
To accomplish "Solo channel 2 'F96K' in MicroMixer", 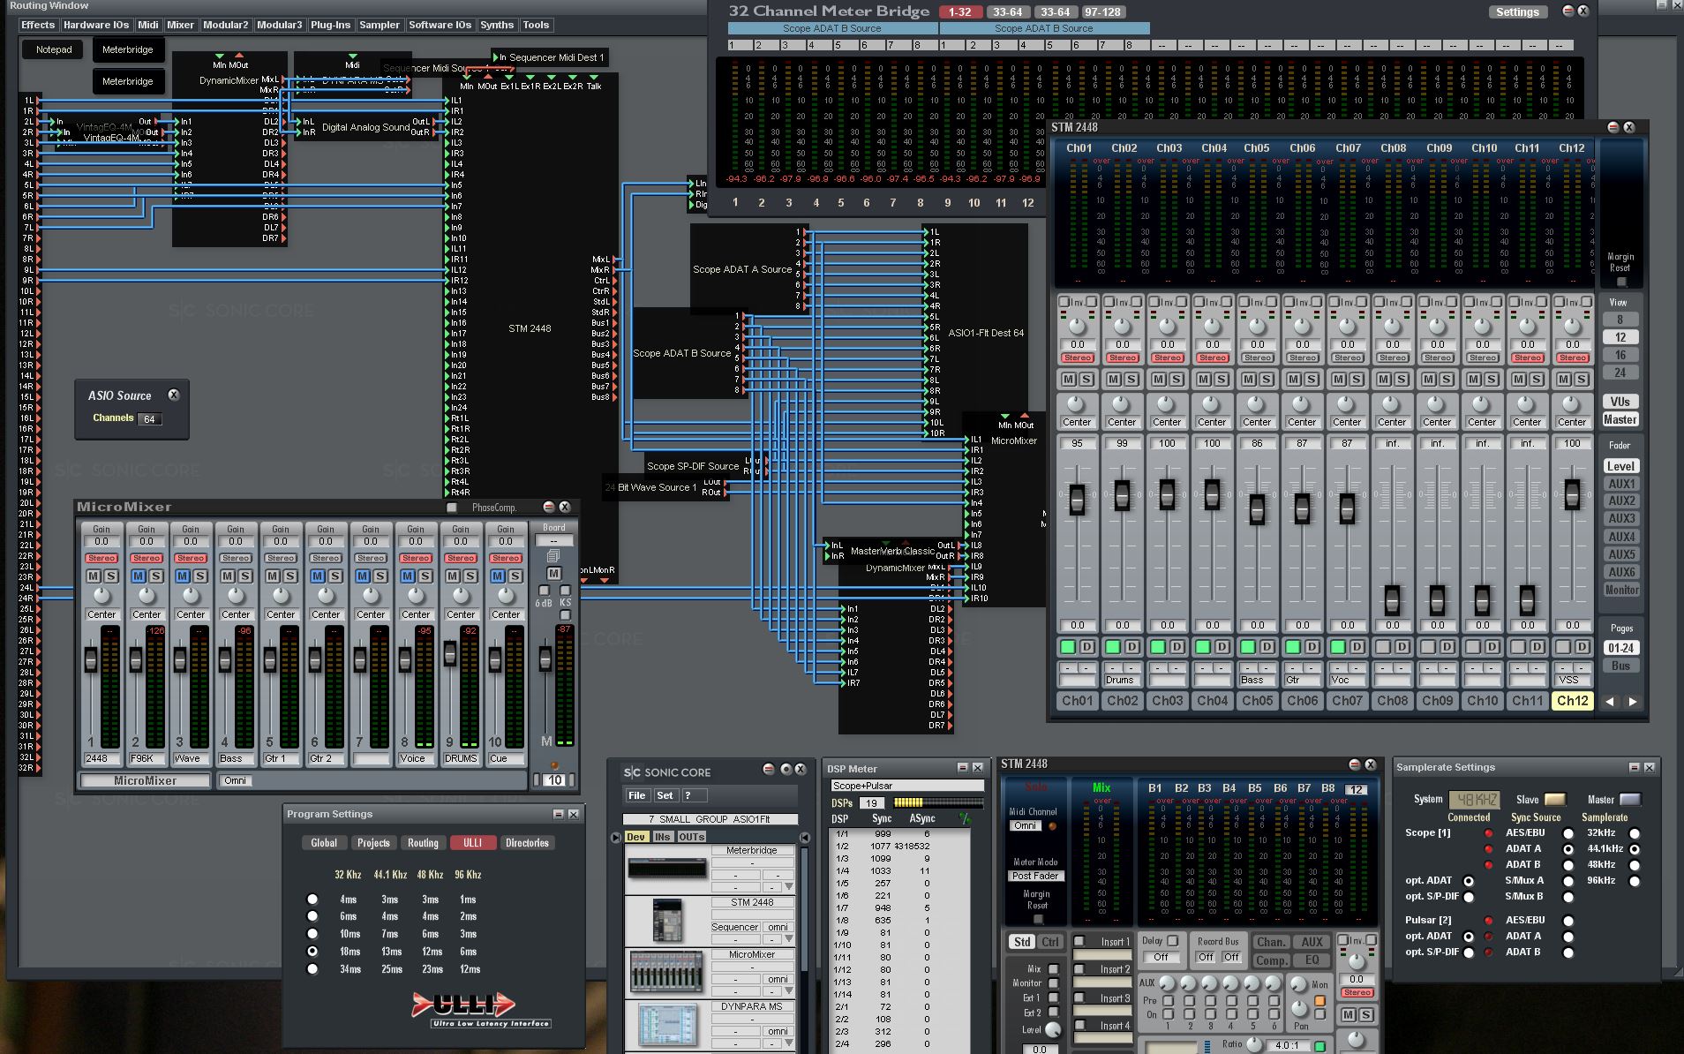I will coord(155,576).
